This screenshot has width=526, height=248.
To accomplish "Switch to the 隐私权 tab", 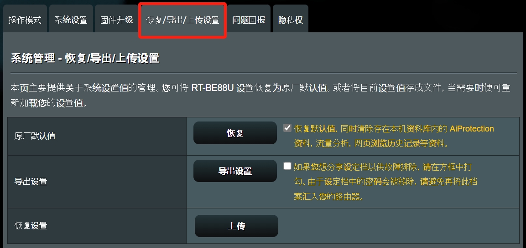I will pyautogui.click(x=291, y=20).
